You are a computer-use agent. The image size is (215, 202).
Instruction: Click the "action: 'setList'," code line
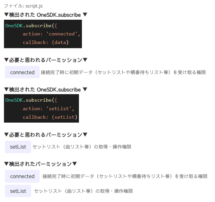(49, 109)
